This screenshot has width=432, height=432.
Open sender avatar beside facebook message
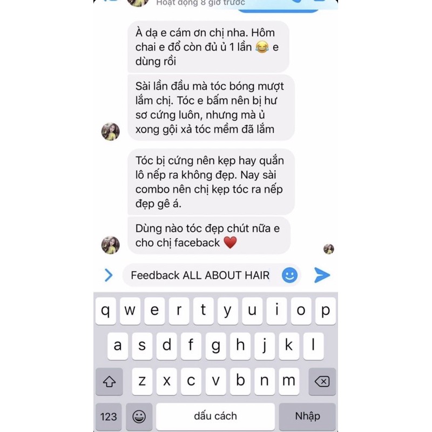point(111,245)
